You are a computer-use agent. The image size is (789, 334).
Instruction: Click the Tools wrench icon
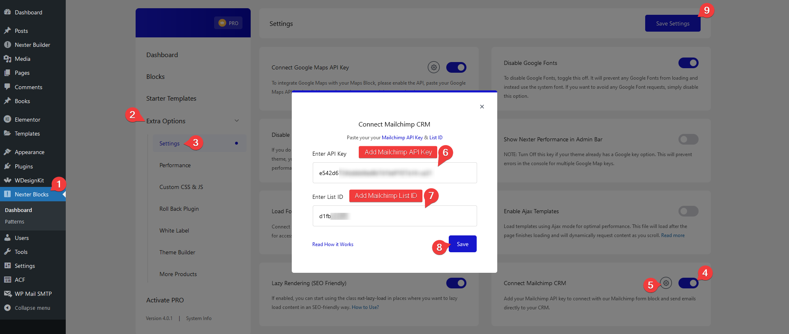click(x=7, y=251)
